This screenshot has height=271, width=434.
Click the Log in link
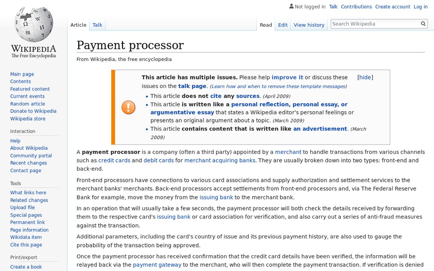(x=421, y=7)
